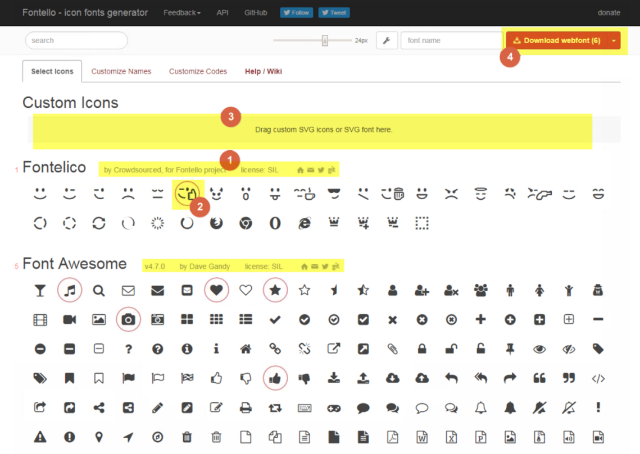
Task: Select the pencil edit icon
Action: click(158, 407)
